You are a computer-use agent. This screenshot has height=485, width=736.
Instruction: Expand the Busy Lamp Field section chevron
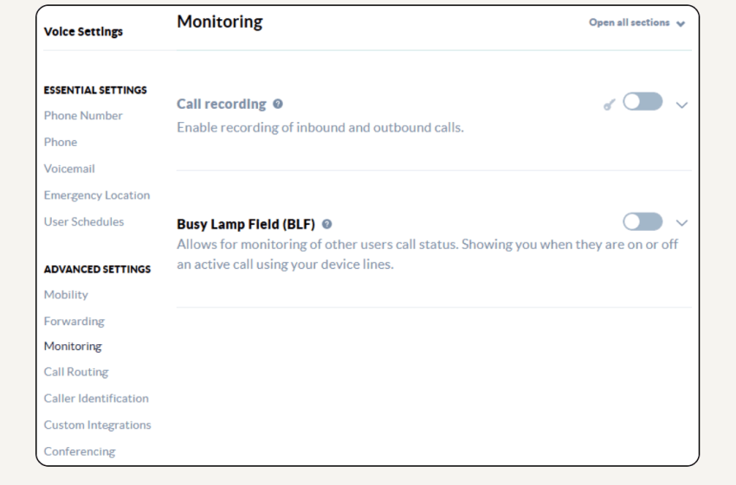pyautogui.click(x=681, y=223)
